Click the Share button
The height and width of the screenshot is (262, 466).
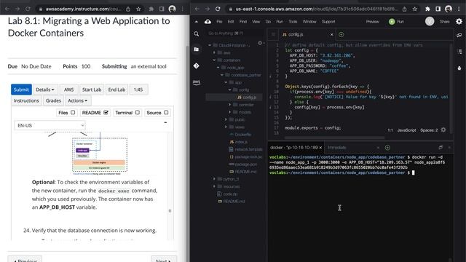click(445, 22)
